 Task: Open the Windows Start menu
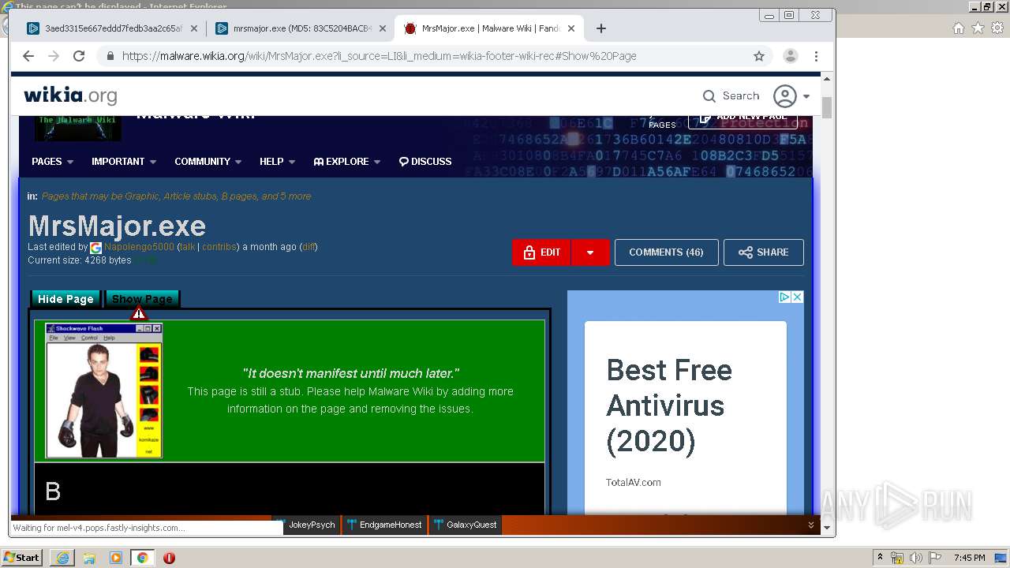(22, 558)
